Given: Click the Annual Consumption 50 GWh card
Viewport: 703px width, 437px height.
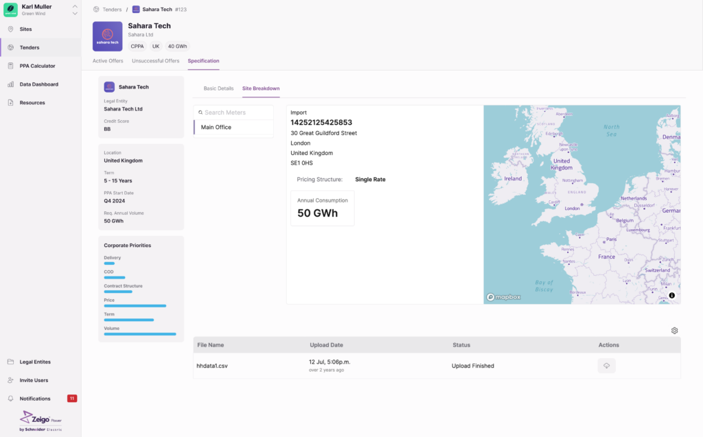Looking at the screenshot, I should 323,209.
